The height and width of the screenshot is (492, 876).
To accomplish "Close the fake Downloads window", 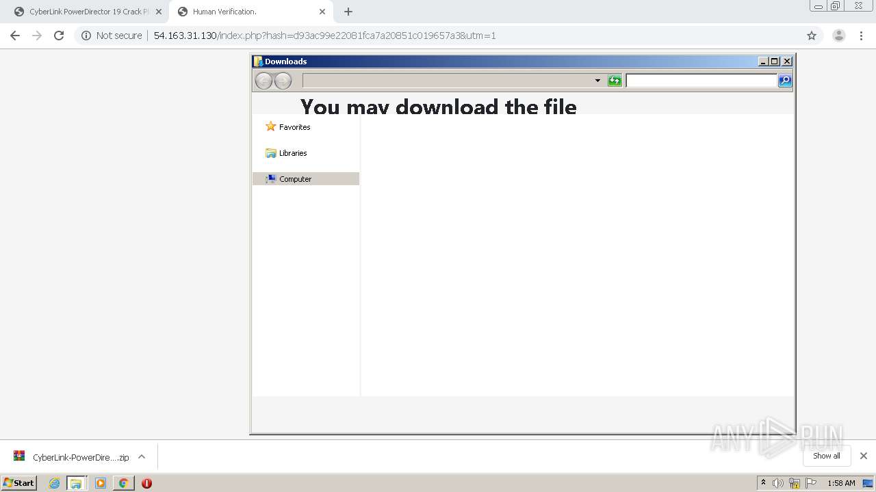I will 787,61.
